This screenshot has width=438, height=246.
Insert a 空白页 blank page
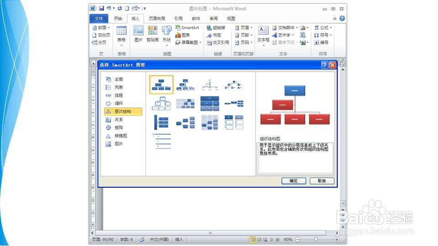pyautogui.click(x=101, y=35)
